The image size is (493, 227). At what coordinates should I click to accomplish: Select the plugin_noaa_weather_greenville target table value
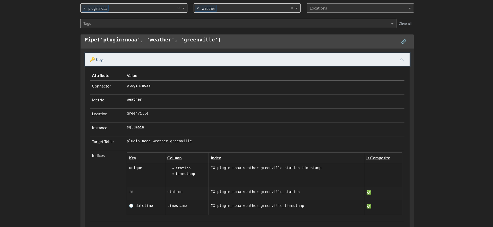[x=159, y=141]
